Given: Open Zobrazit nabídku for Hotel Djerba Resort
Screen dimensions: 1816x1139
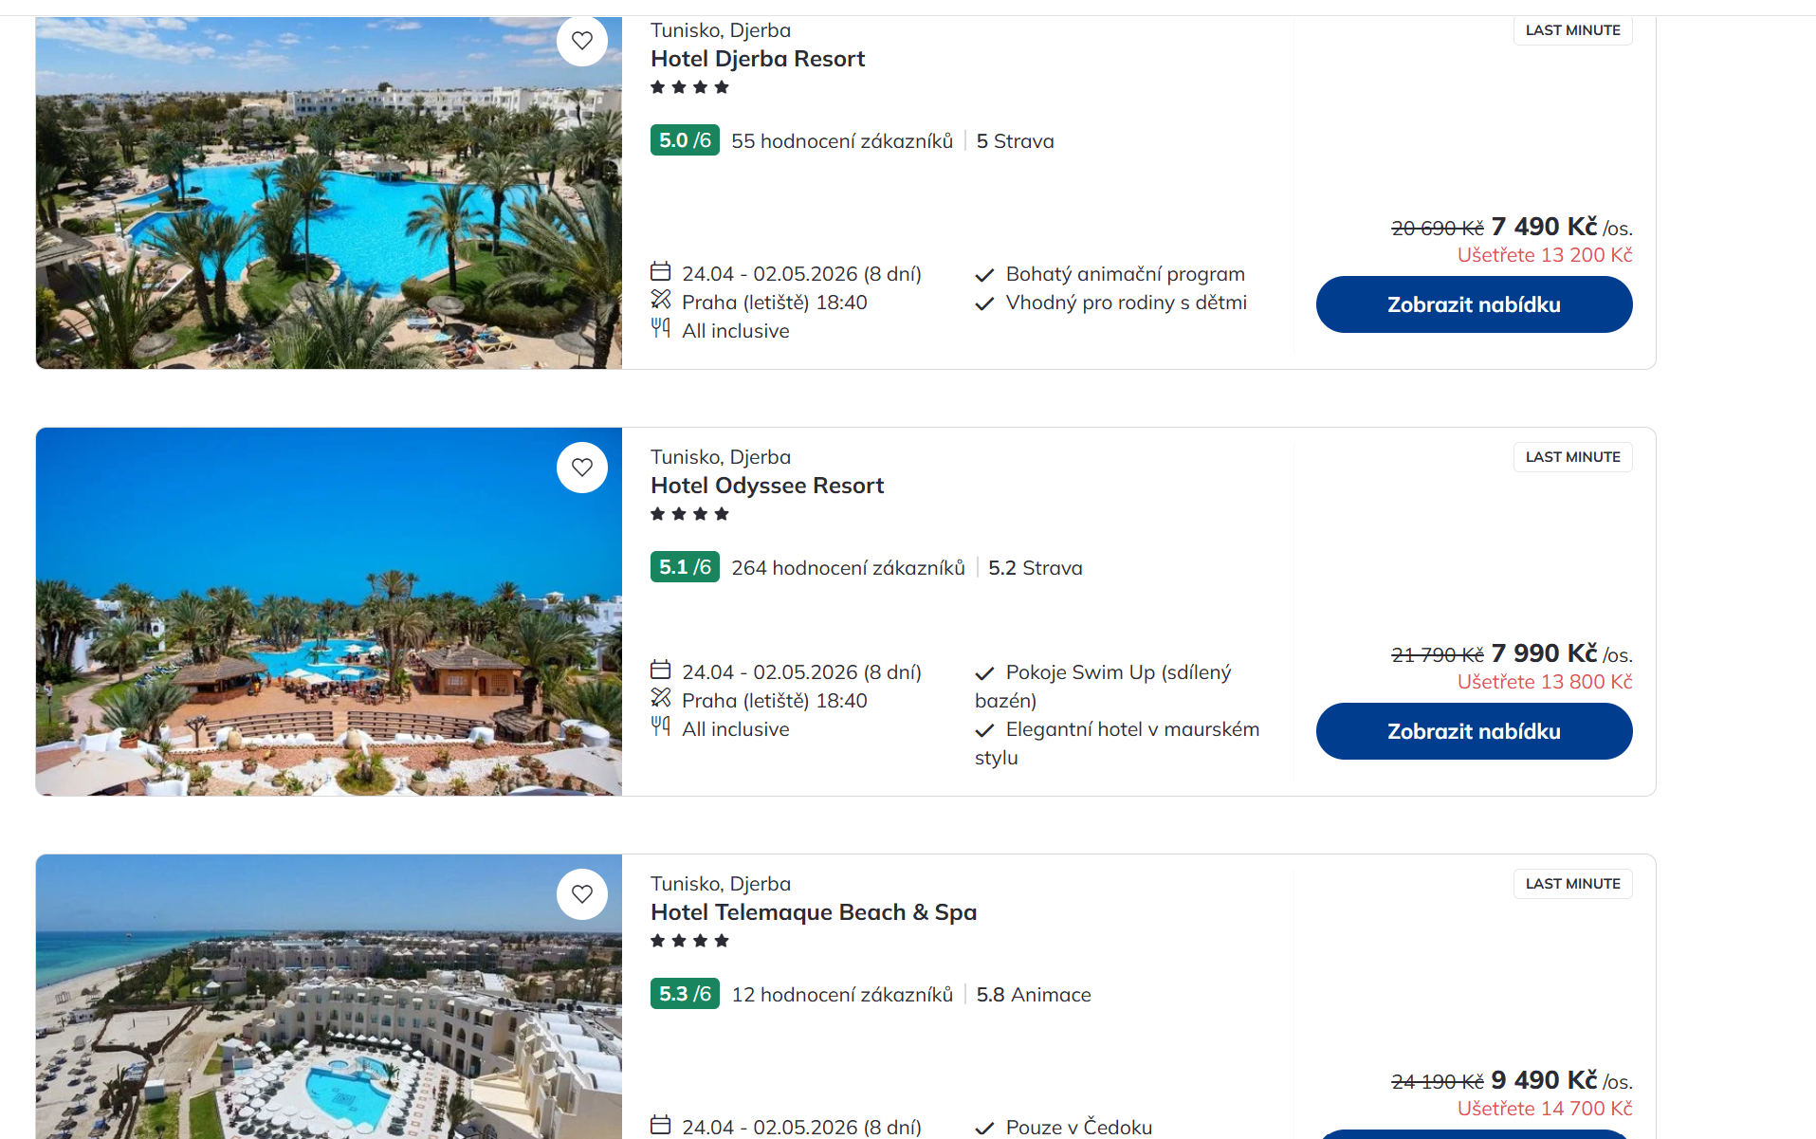Looking at the screenshot, I should (1474, 304).
